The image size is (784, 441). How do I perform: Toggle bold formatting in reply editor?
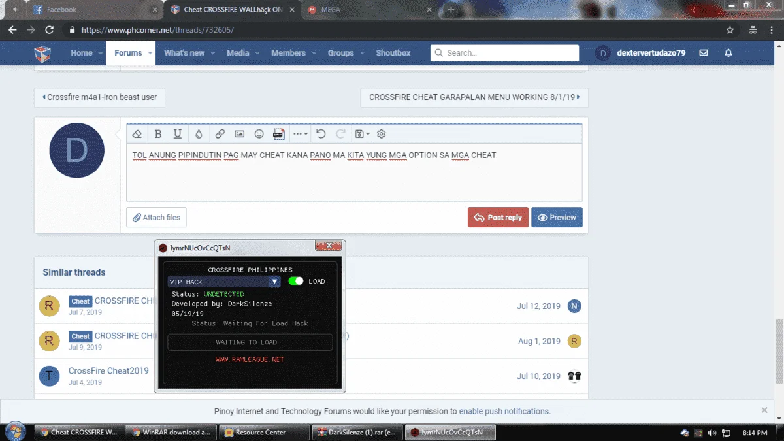pyautogui.click(x=157, y=134)
